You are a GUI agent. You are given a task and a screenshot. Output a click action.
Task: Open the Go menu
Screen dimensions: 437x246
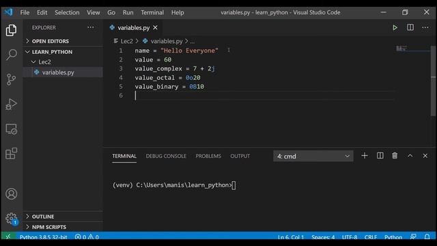coord(111,12)
